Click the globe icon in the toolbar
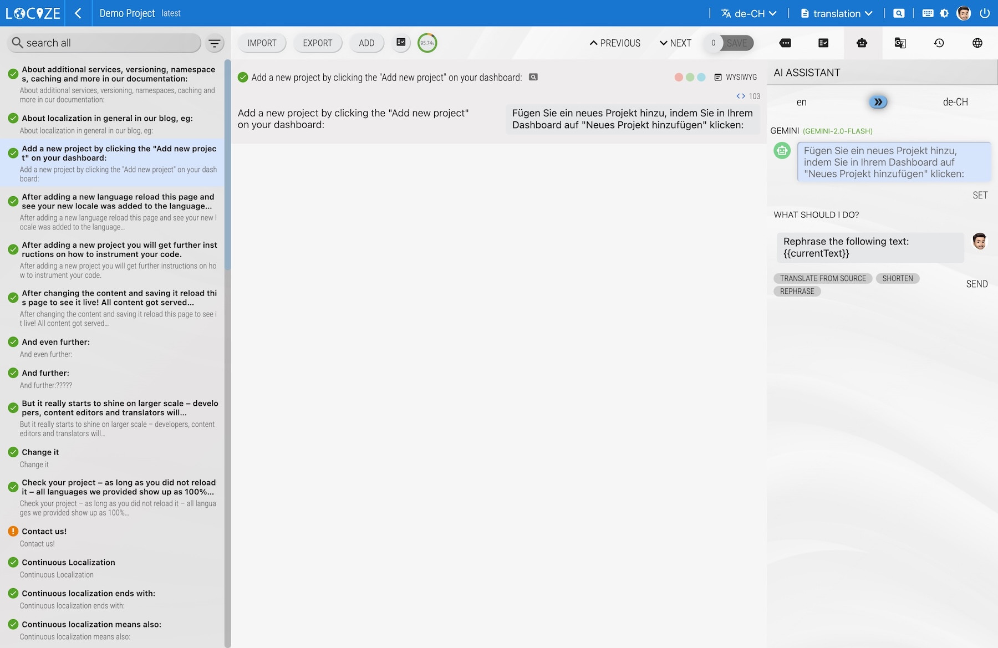 [977, 43]
